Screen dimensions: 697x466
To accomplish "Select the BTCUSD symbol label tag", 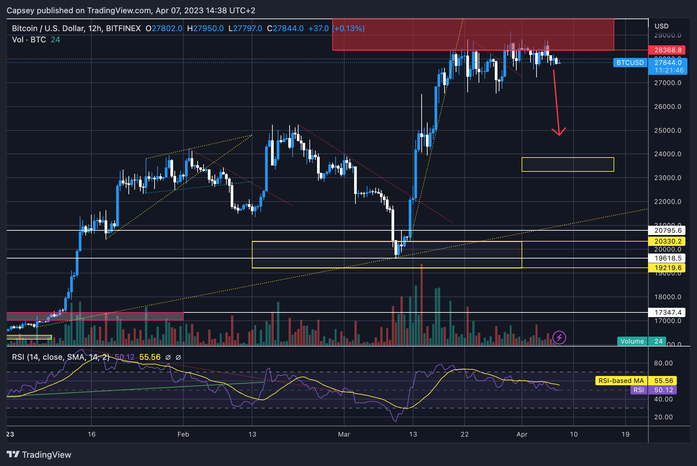I will pos(630,63).
